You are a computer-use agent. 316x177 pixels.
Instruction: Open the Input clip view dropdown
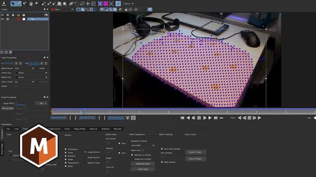[63, 9]
